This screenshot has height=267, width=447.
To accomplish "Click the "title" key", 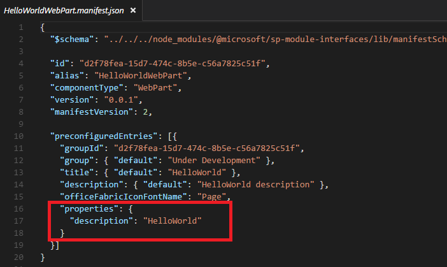I will (x=77, y=173).
